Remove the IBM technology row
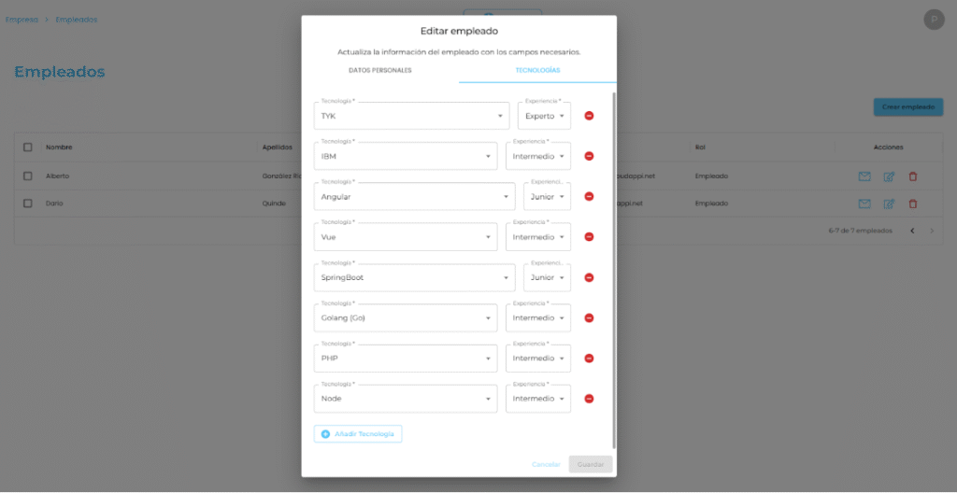Image resolution: width=957 pixels, height=493 pixels. coord(589,156)
